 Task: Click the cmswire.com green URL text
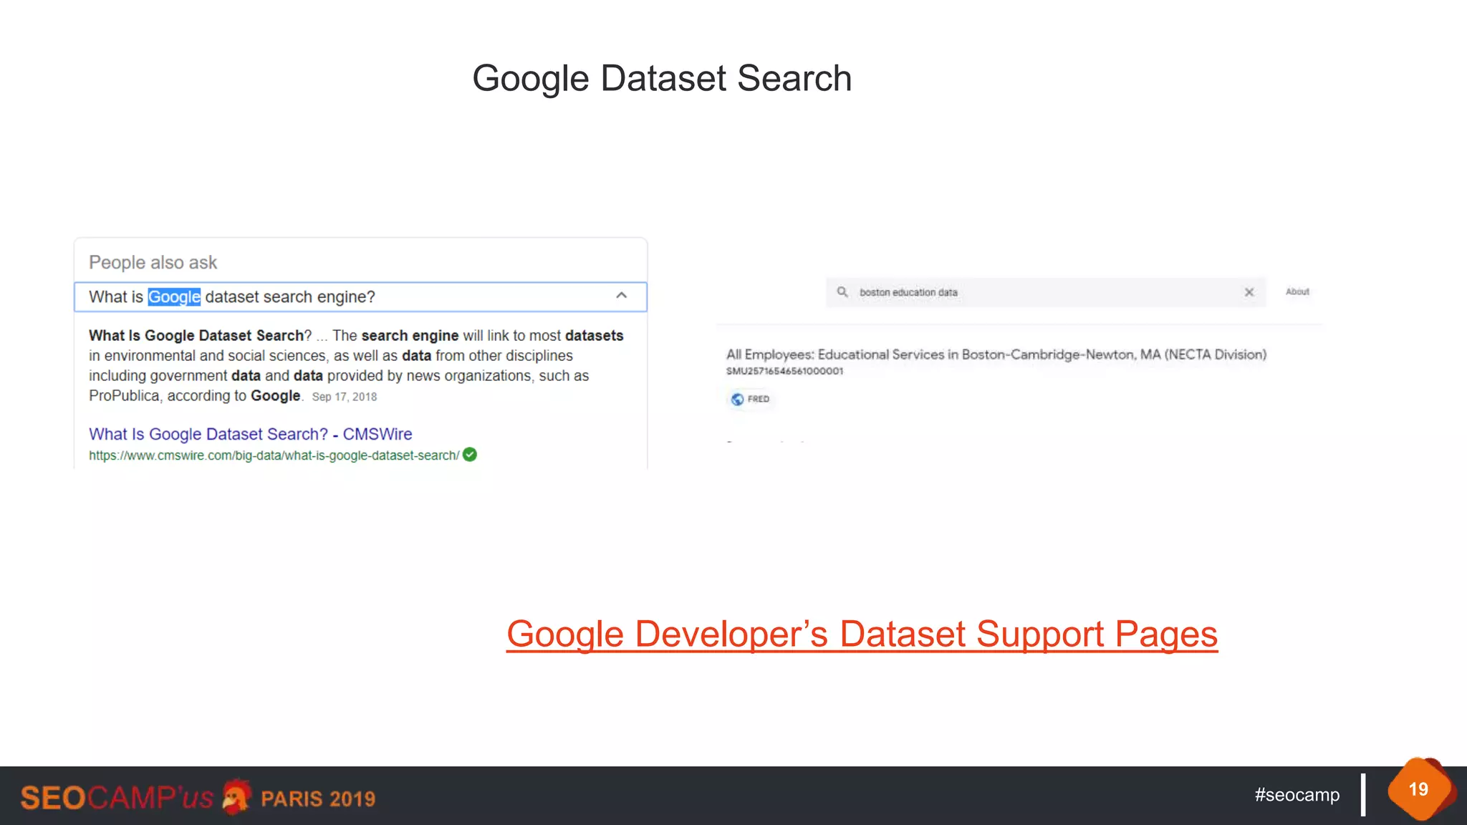click(x=274, y=455)
